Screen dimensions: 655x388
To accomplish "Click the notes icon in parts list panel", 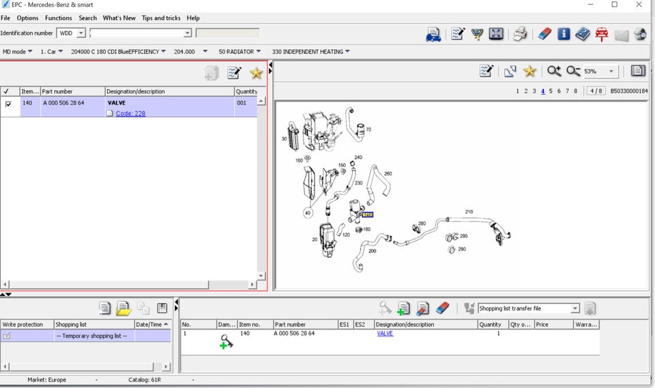I will tap(234, 73).
